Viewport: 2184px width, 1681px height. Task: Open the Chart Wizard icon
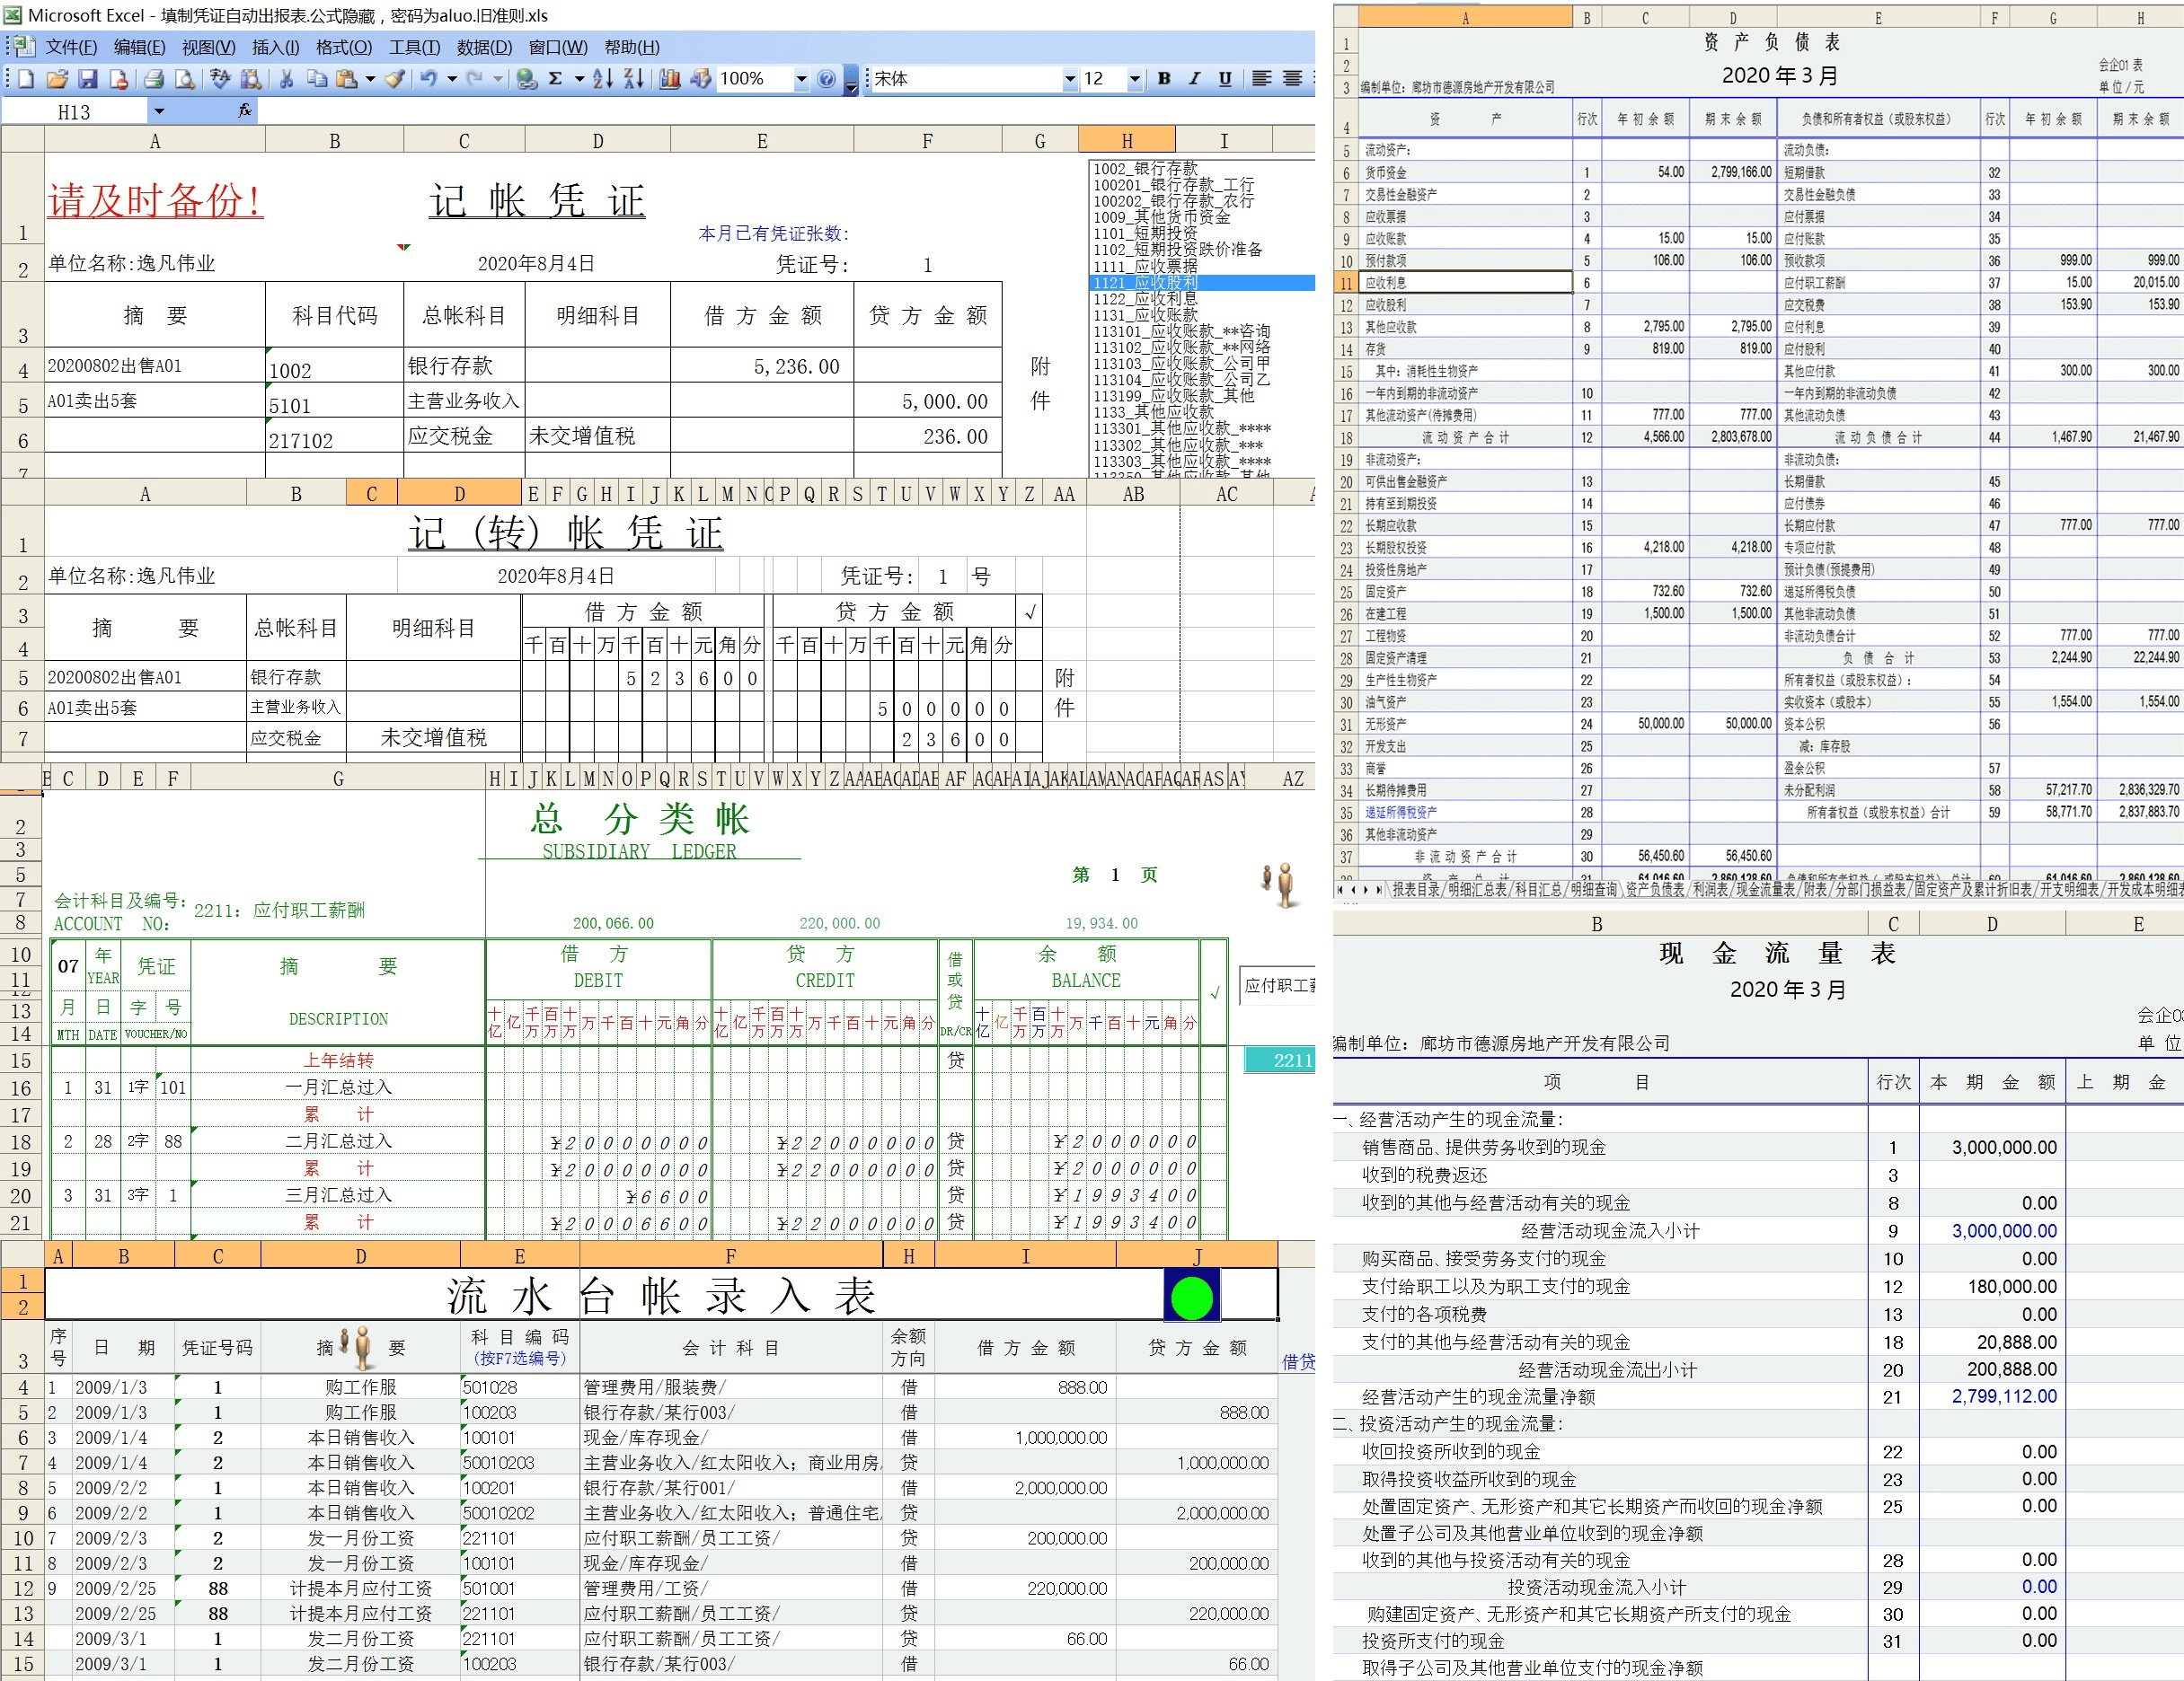[669, 79]
